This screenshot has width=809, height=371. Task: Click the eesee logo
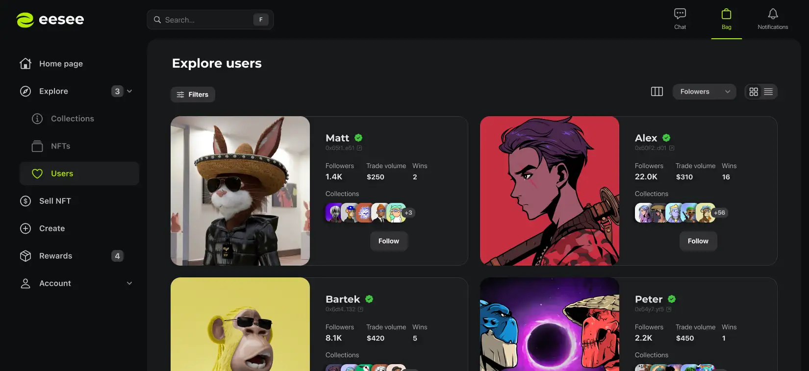(x=51, y=20)
